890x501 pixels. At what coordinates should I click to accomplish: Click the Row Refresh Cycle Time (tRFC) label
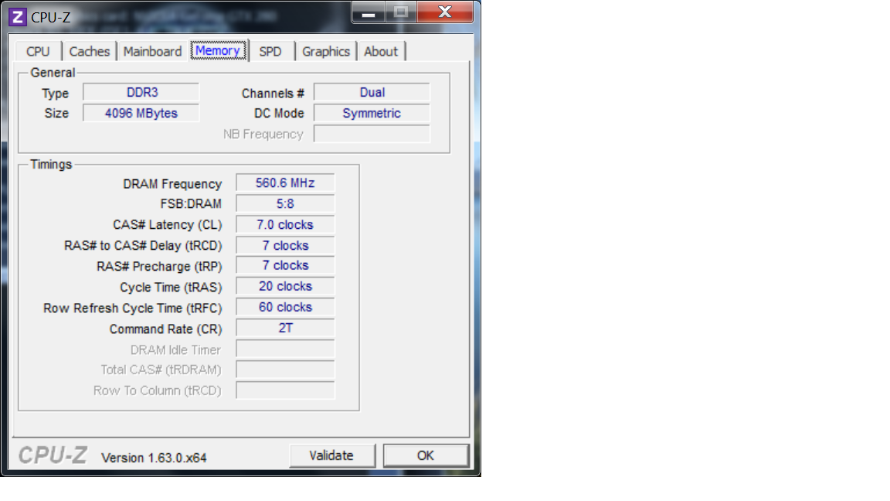point(133,308)
